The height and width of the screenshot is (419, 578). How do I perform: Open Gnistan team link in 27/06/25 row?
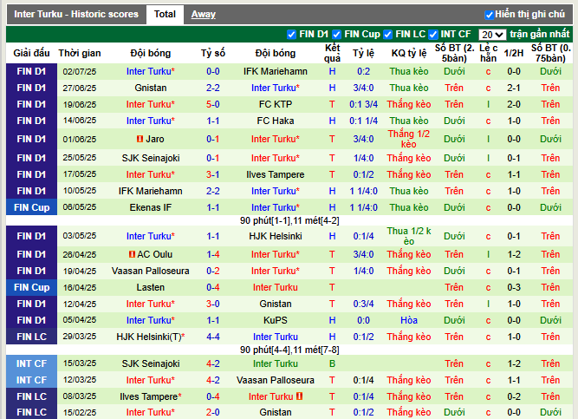point(151,88)
